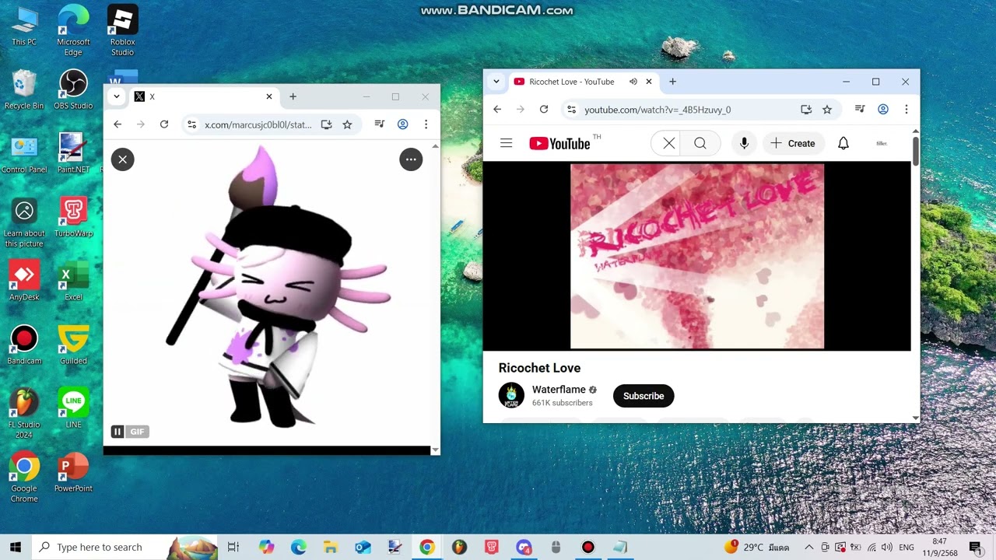Select the Recycle Bin desktop icon
This screenshot has width=996, height=560.
[x=24, y=90]
